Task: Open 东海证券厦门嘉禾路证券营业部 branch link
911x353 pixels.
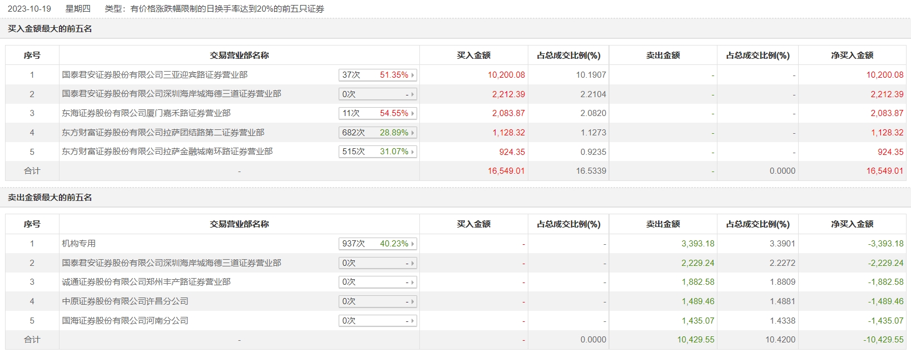Action: click(x=146, y=113)
